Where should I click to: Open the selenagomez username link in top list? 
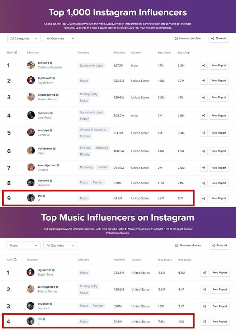tap(46, 95)
